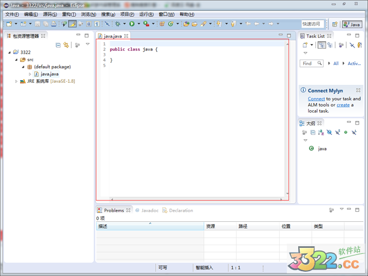
Task: Click the create local task link
Action: [x=343, y=105]
